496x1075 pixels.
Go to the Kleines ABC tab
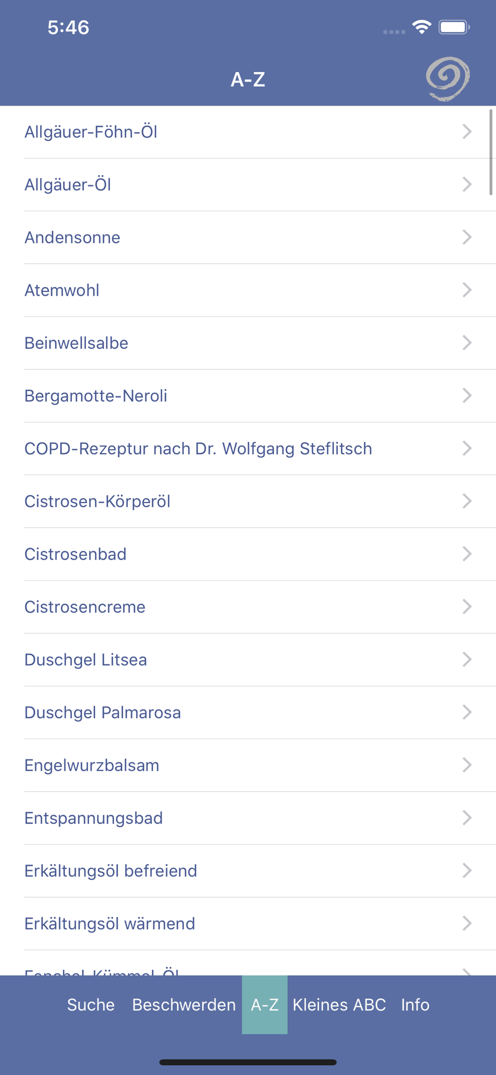click(x=339, y=1005)
